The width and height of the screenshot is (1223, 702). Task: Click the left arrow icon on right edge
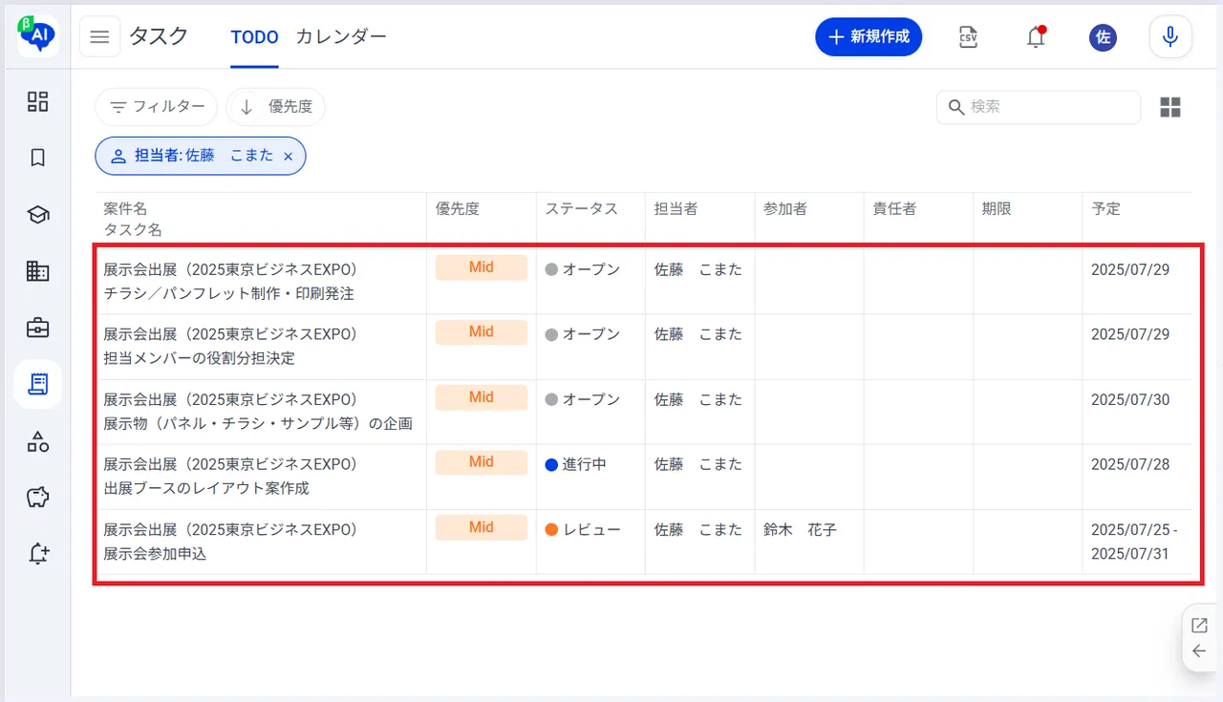[1199, 651]
